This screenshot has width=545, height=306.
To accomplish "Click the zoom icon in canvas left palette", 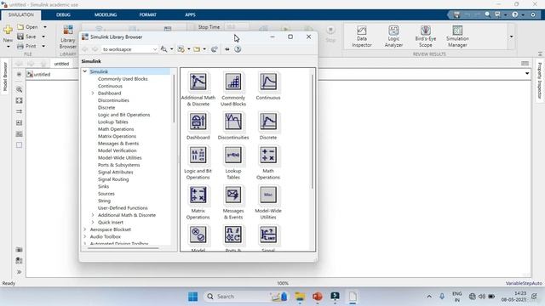I will point(19,89).
